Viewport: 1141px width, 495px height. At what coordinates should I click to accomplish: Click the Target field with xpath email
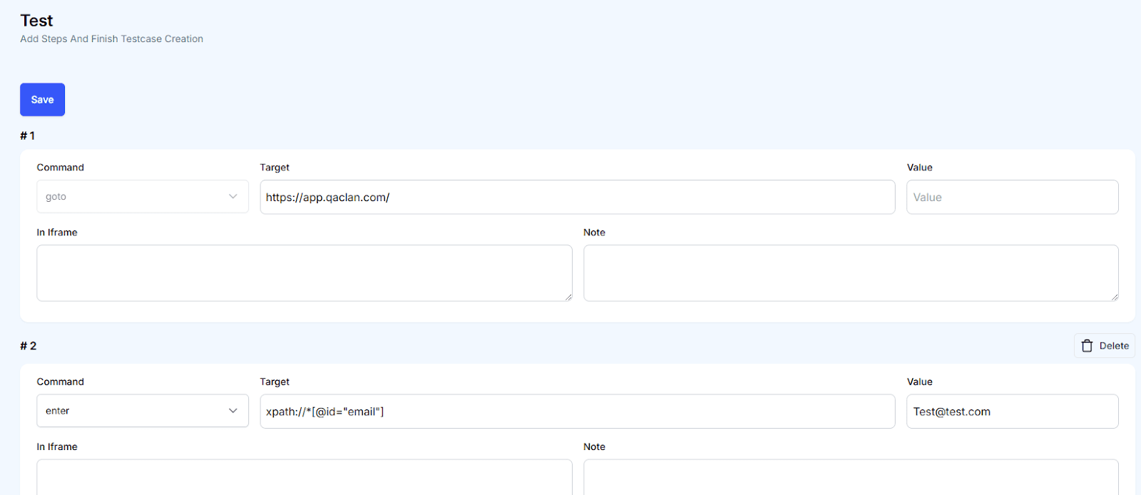(x=578, y=412)
